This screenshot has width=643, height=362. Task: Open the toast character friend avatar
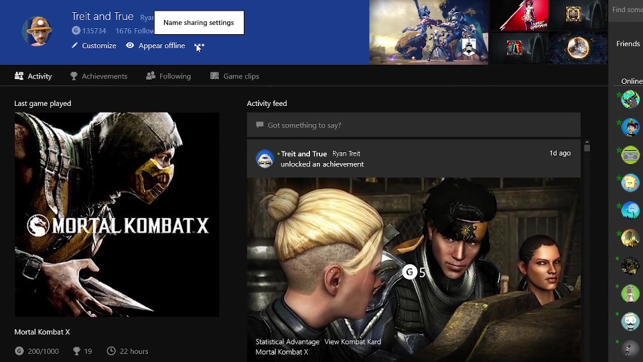click(x=630, y=182)
